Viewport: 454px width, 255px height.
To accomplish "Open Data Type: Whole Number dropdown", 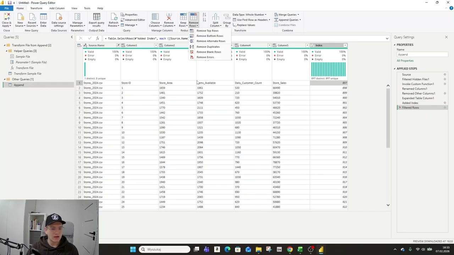I will click(249, 15).
